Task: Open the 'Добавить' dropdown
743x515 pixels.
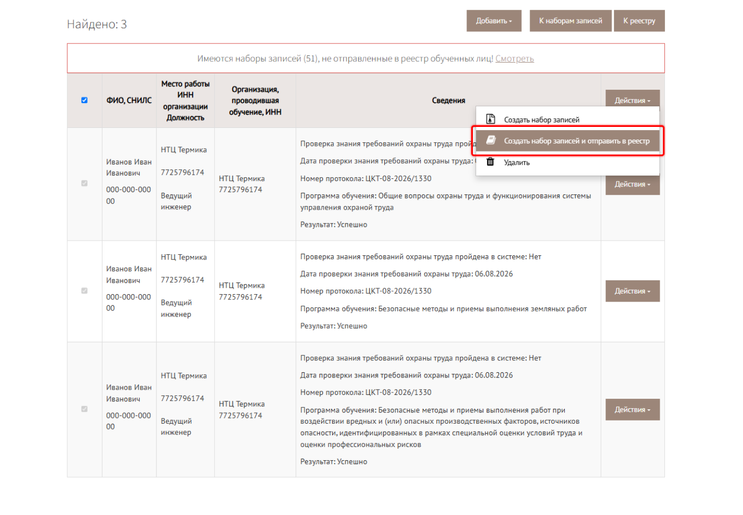Action: click(x=494, y=21)
